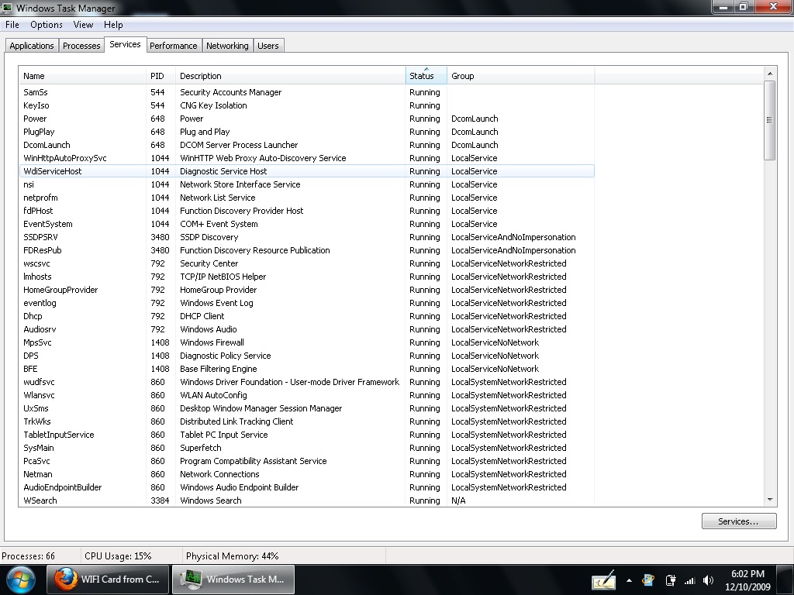Viewport: 794px width, 595px height.
Task: Select the nsi service row
Action: tap(306, 184)
